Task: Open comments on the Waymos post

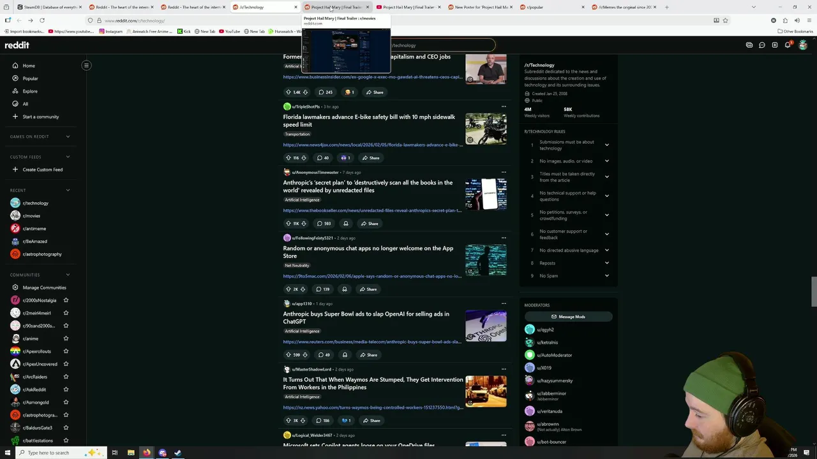Action: (324, 420)
